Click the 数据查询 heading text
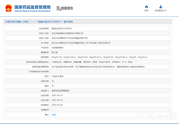The width and height of the screenshot is (179, 139). (x=67, y=8)
